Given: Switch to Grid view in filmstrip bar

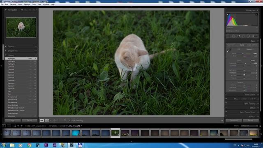Looking at the screenshot, I should [x=15, y=126].
